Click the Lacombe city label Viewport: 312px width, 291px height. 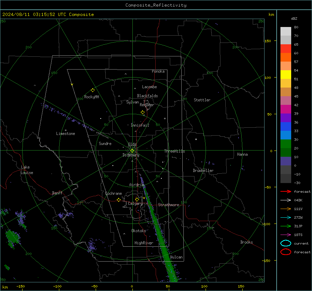149,87
